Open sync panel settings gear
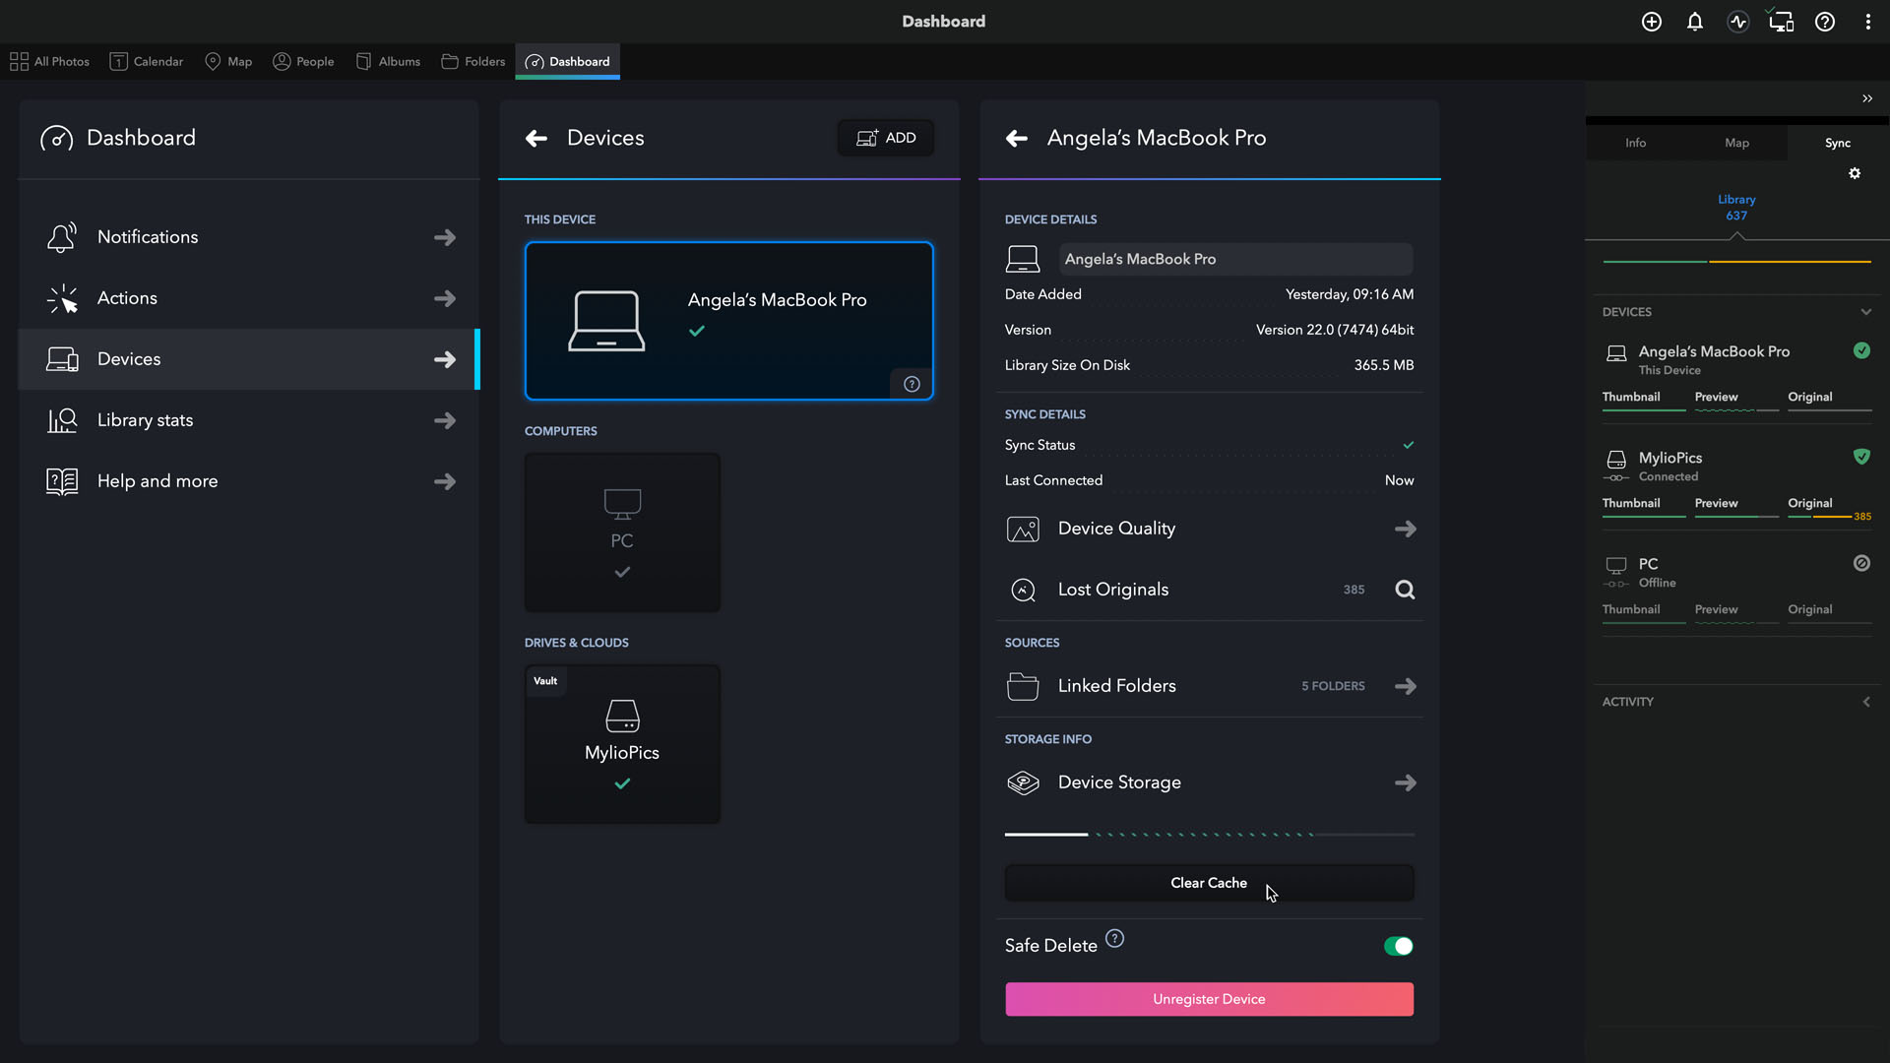 point(1855,173)
